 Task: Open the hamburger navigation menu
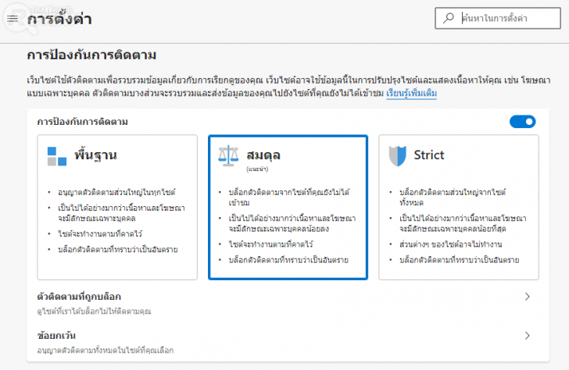tap(13, 19)
